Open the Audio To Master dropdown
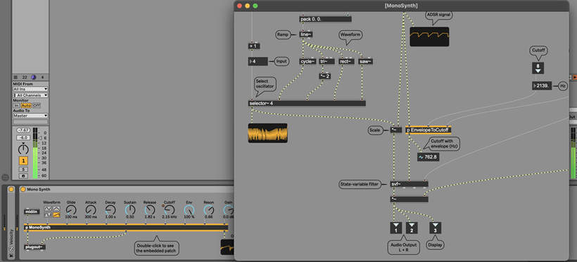The height and width of the screenshot is (262, 577). pos(30,116)
